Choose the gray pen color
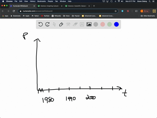This screenshot has width=157, height=118. click(96, 24)
